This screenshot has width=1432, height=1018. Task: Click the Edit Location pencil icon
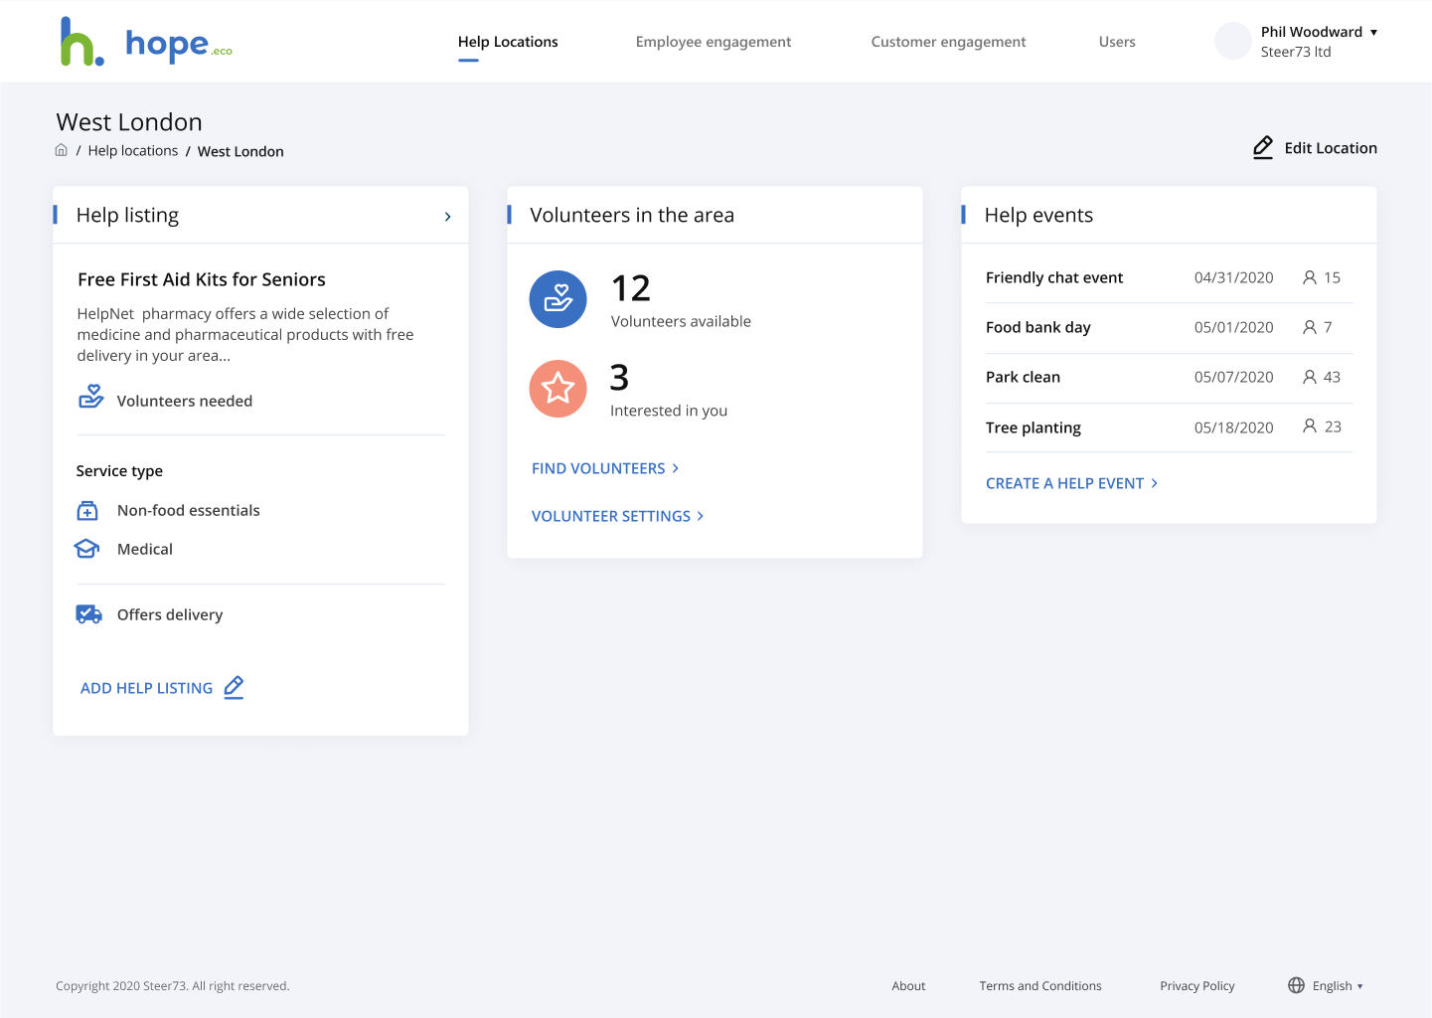tap(1263, 147)
